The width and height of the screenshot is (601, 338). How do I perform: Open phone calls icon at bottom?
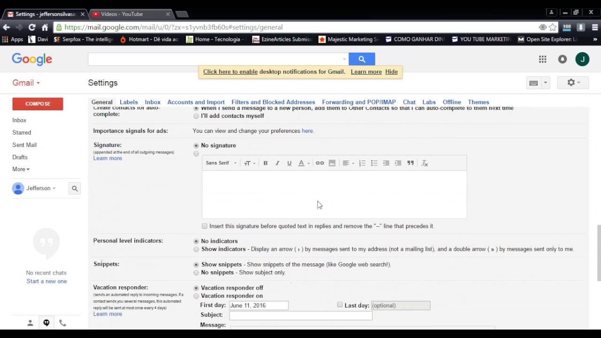[x=62, y=323]
